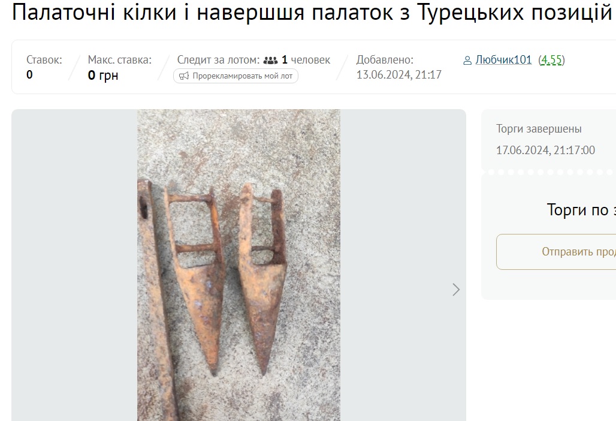The height and width of the screenshot is (421, 616).
Task: Click the left gray margin of the gallery
Action: (74, 265)
